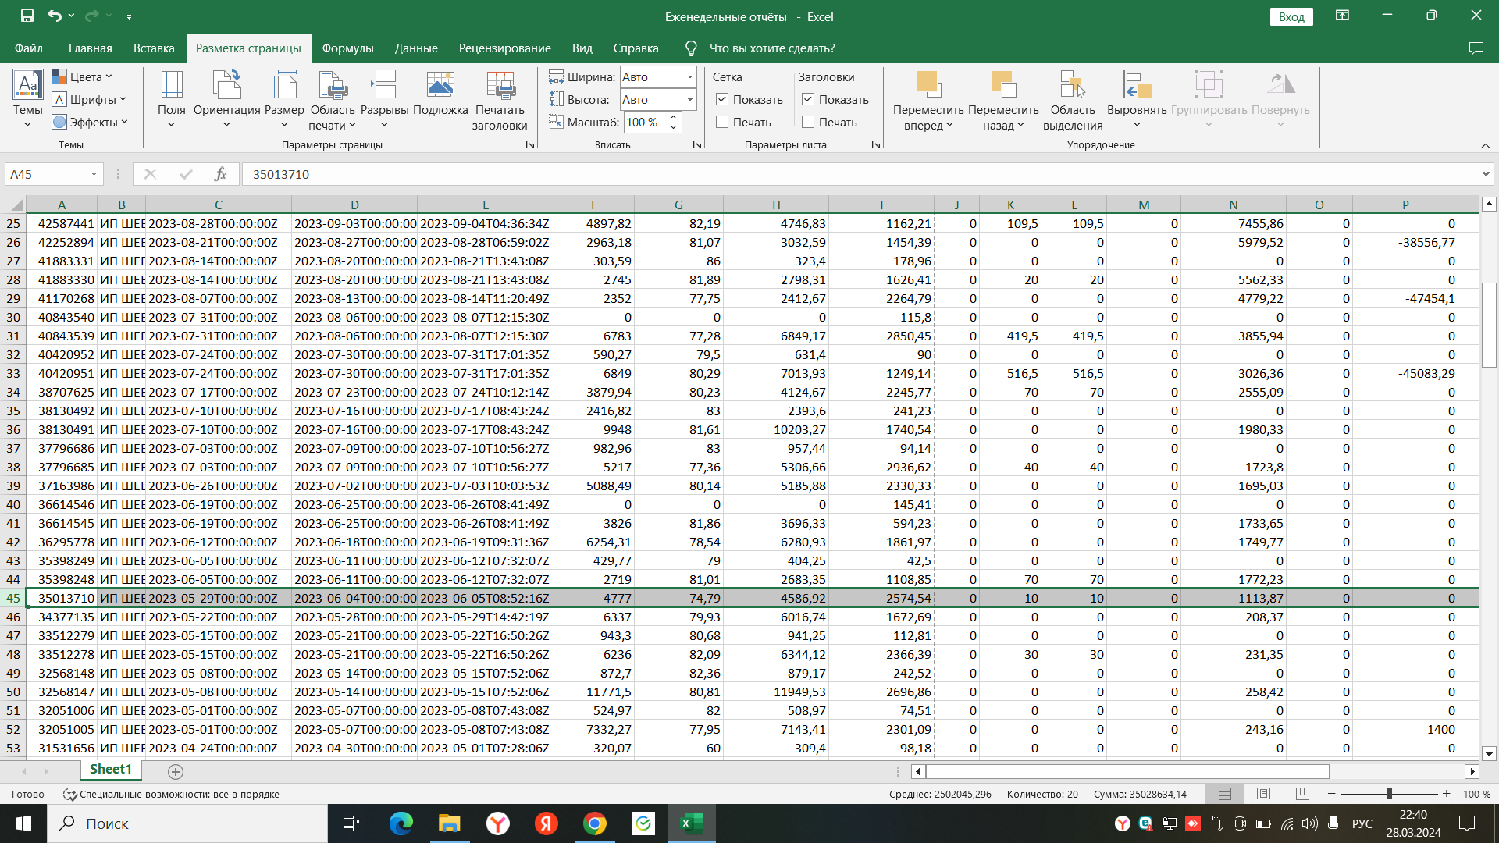Open the Область печати print area tool
The width and height of the screenshot is (1499, 843).
pyautogui.click(x=333, y=100)
